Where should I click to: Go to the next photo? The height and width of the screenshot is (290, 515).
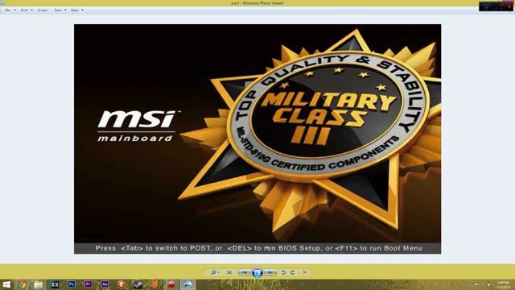pos(270,272)
